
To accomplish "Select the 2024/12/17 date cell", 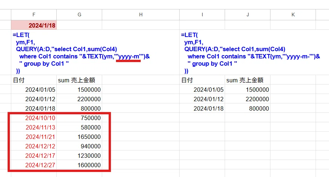I will coord(34,156).
